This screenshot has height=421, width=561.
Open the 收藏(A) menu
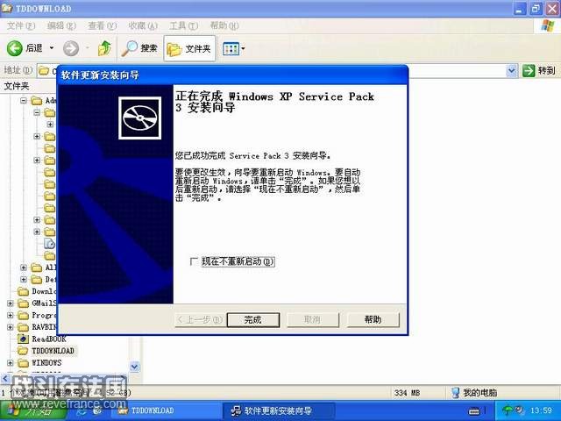[x=143, y=25]
